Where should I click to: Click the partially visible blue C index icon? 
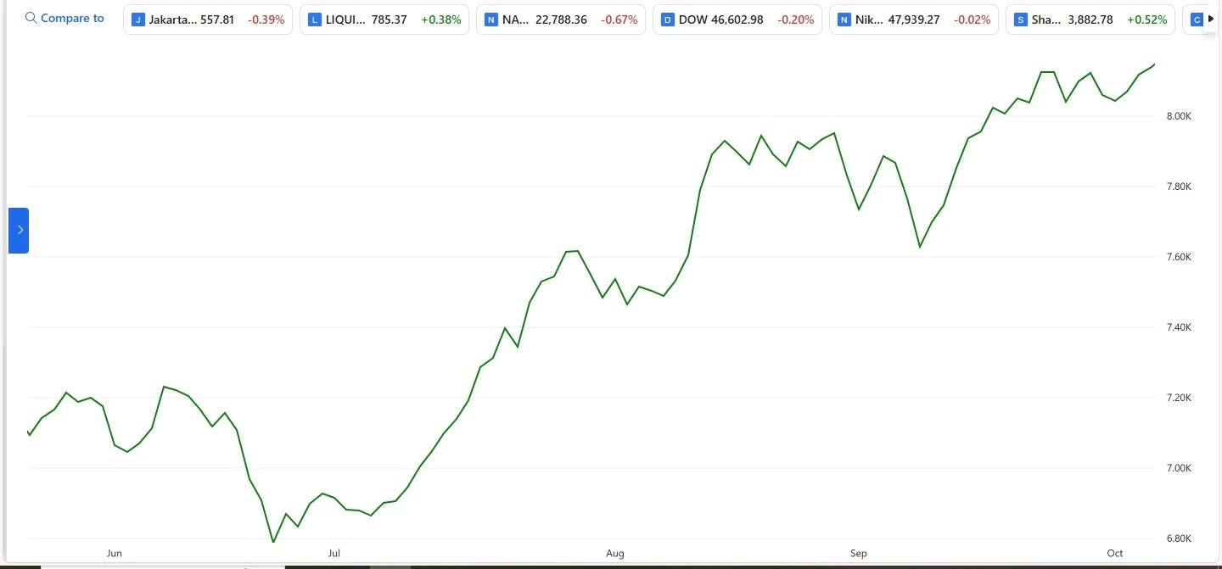(x=1197, y=20)
